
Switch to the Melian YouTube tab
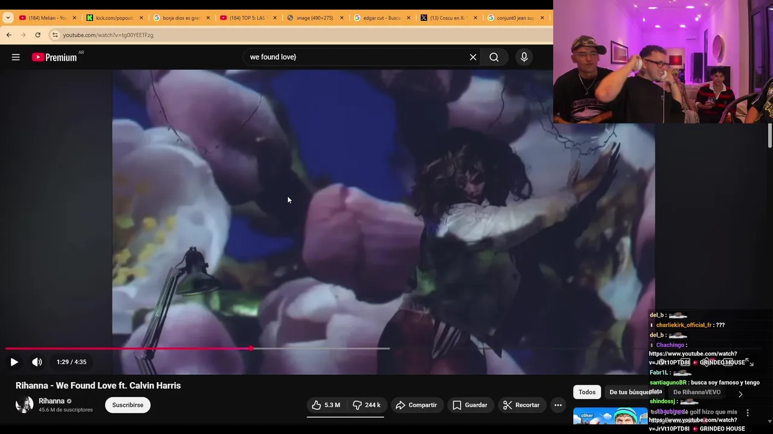click(48, 18)
